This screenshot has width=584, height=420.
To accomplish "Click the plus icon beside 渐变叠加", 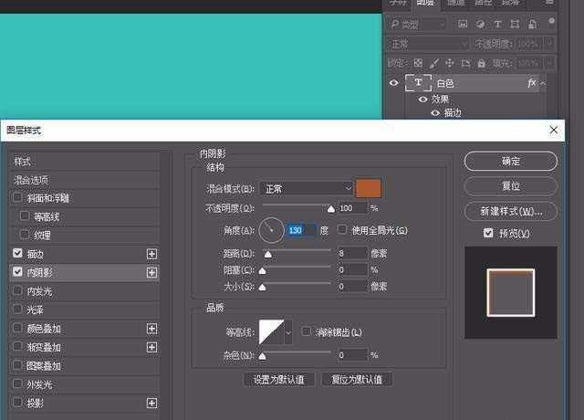I will coord(152,347).
